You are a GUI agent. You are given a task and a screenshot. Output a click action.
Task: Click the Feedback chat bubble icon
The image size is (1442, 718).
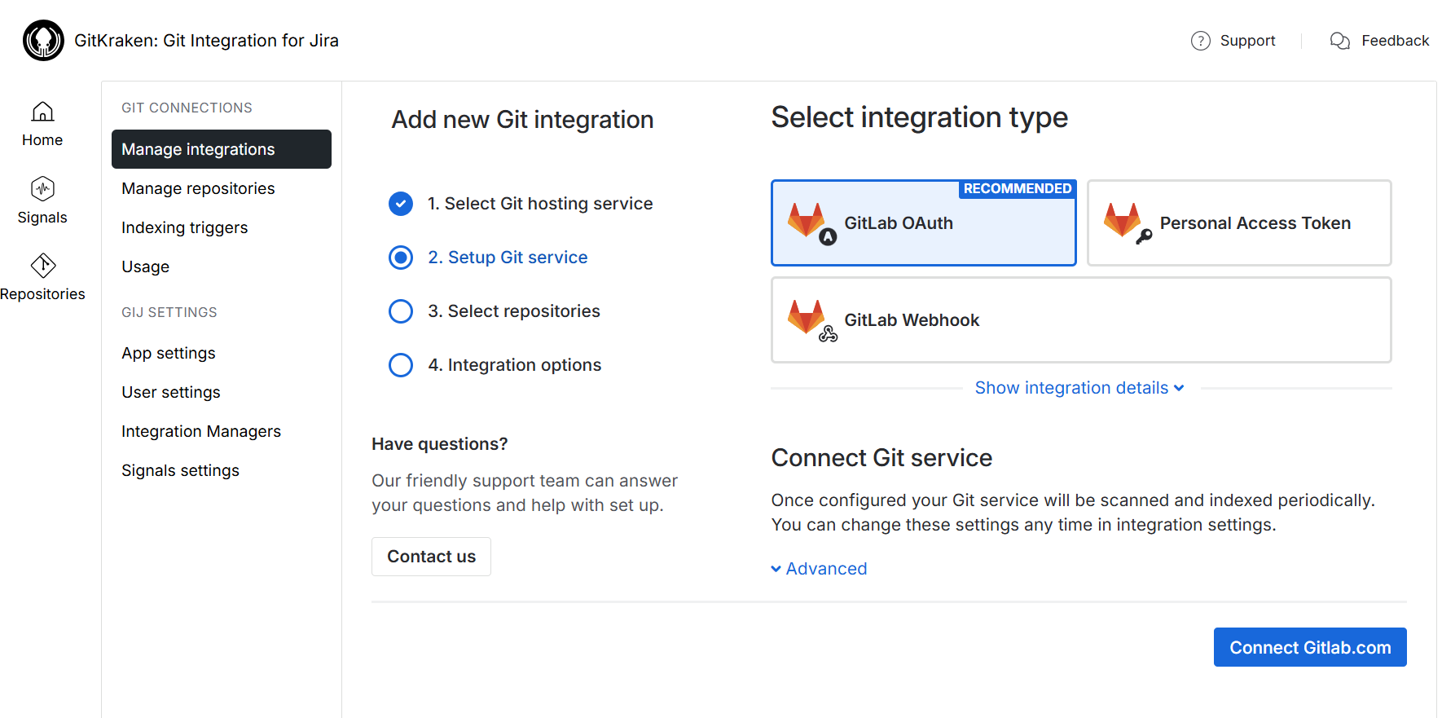[1339, 41]
